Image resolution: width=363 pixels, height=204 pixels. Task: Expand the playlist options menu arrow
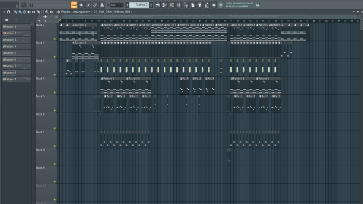(x=4, y=12)
